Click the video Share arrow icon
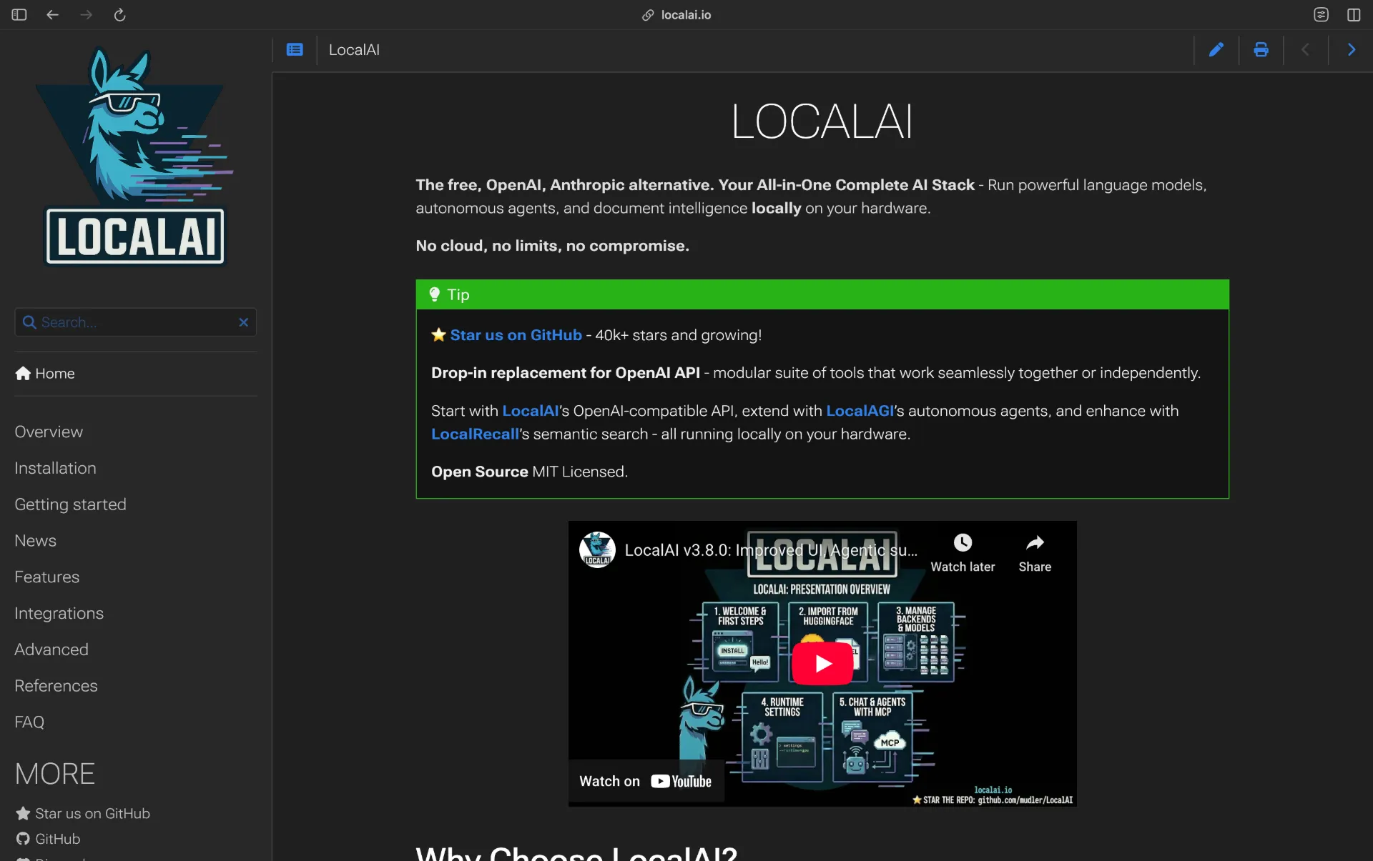1373x861 pixels. coord(1034,543)
